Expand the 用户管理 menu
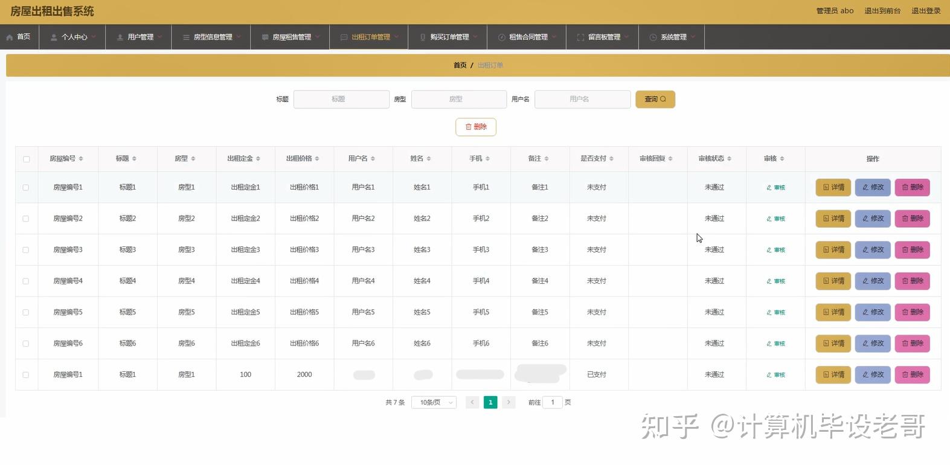Viewport: 950px width, 465px height. (x=138, y=37)
